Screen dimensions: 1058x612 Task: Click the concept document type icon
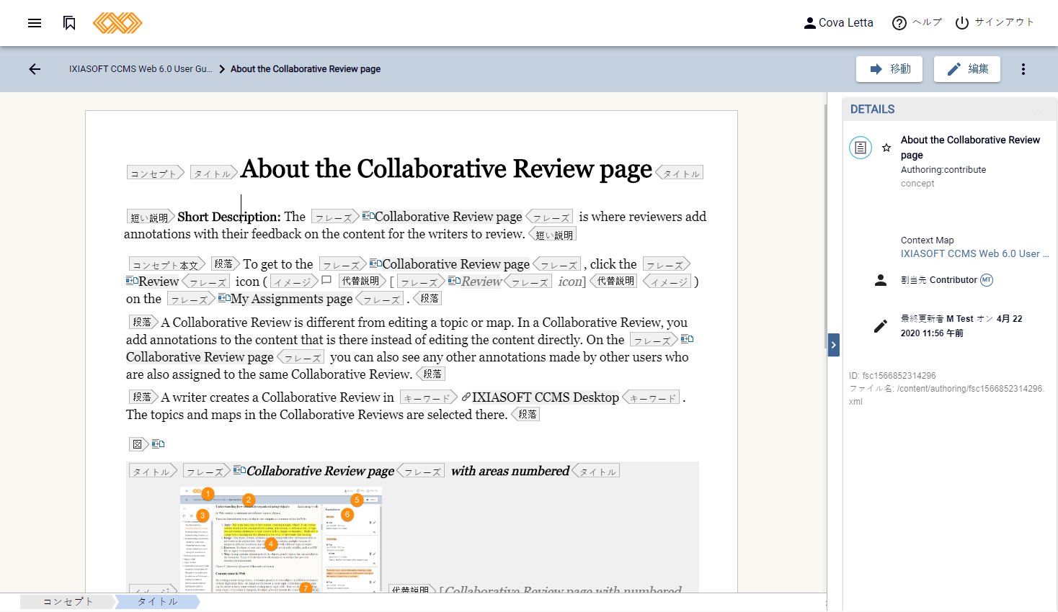[861, 148]
